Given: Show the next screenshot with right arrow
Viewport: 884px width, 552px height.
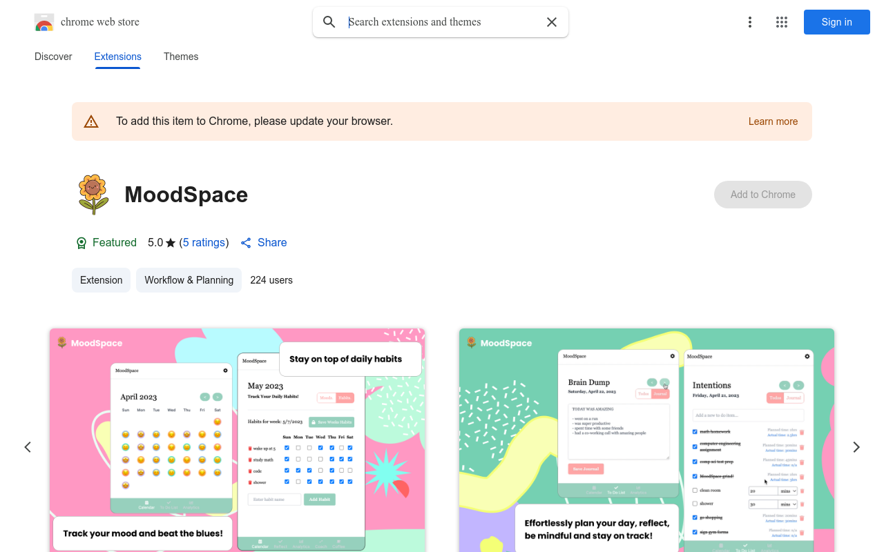Looking at the screenshot, I should click(x=856, y=447).
